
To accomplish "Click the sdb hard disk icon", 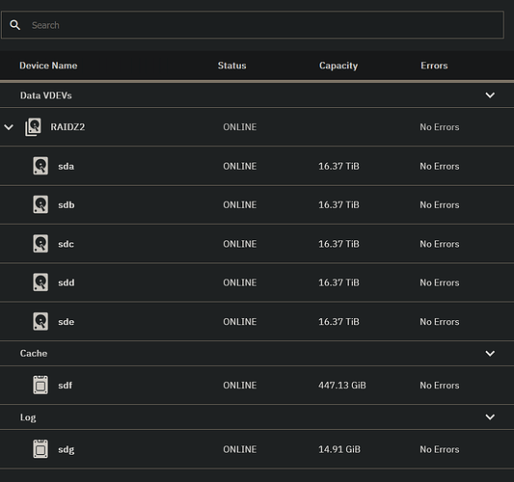I will (41, 204).
